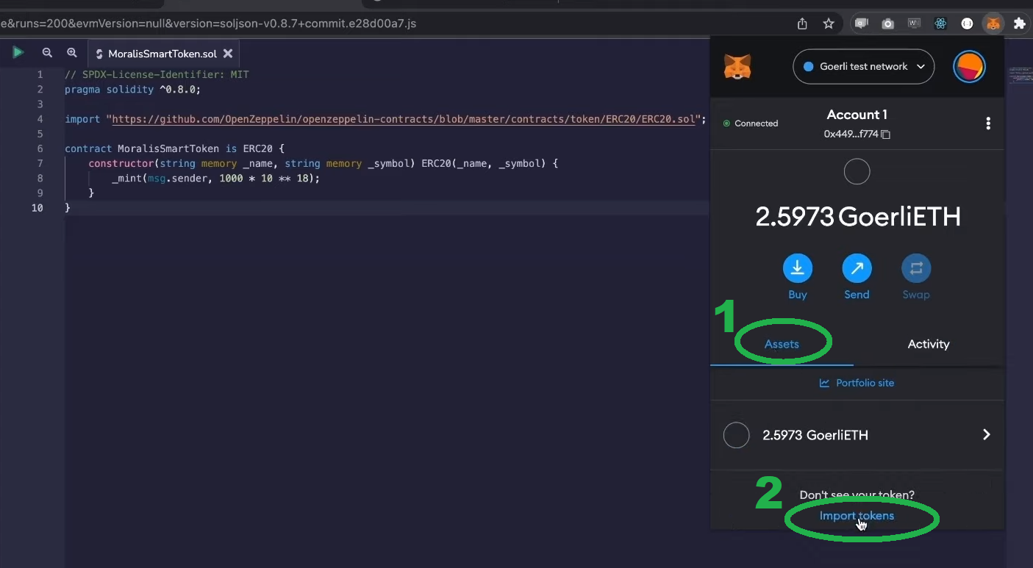Open the Goerli test network dropdown
Screen dimensions: 1033x568
[863, 67]
